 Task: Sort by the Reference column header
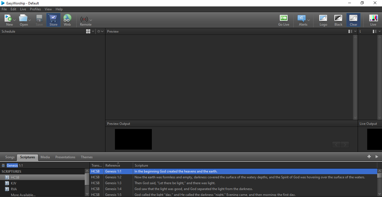(118, 165)
